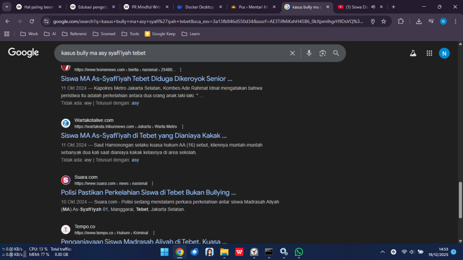Open Chrome extensions puzzle icon

click(401, 21)
